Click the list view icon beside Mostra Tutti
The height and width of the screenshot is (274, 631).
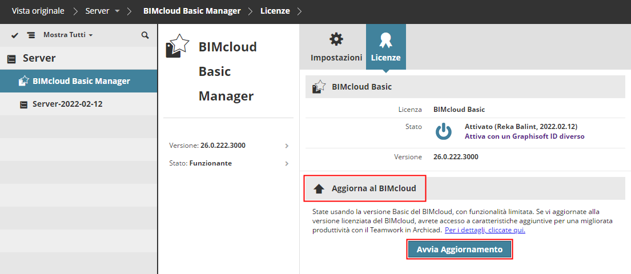coord(31,35)
